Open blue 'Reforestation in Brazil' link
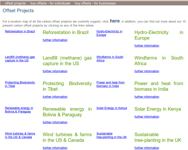This screenshot has width=188, height=150. (x=20, y=31)
